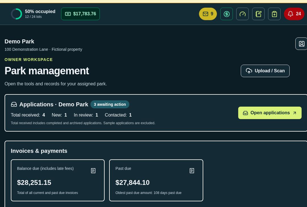Open the speedometer gauge icon
Viewport: 307px width, 207px height.
click(242, 14)
